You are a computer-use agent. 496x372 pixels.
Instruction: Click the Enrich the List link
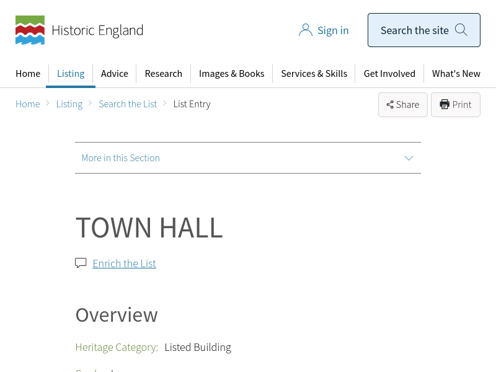(x=124, y=263)
